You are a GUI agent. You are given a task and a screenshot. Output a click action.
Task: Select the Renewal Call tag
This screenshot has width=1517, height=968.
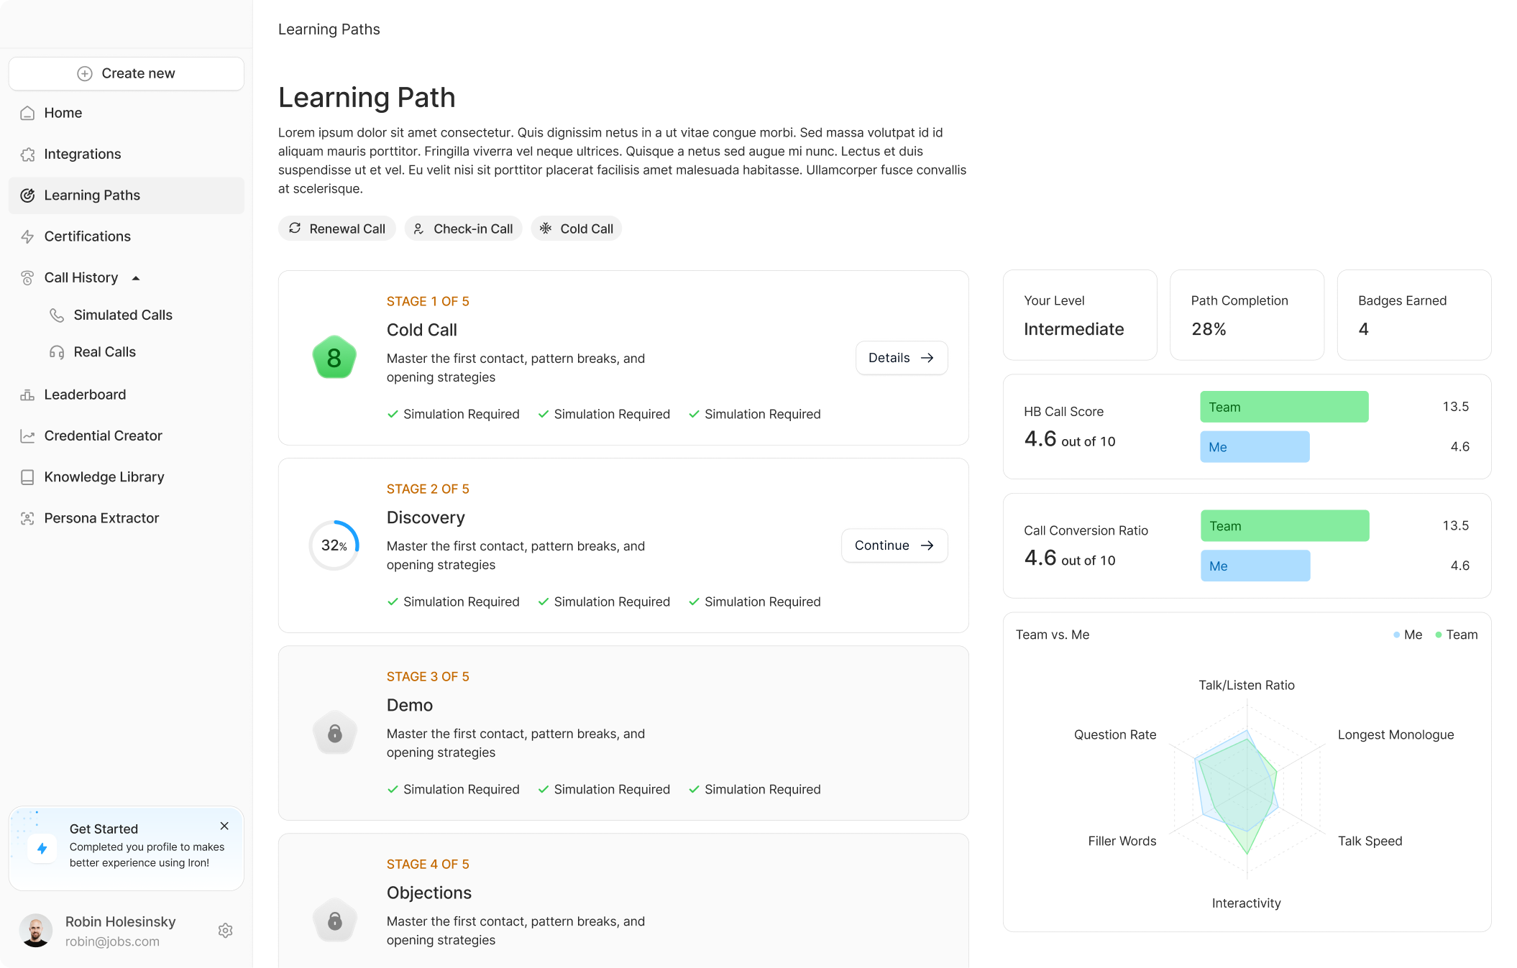click(336, 229)
